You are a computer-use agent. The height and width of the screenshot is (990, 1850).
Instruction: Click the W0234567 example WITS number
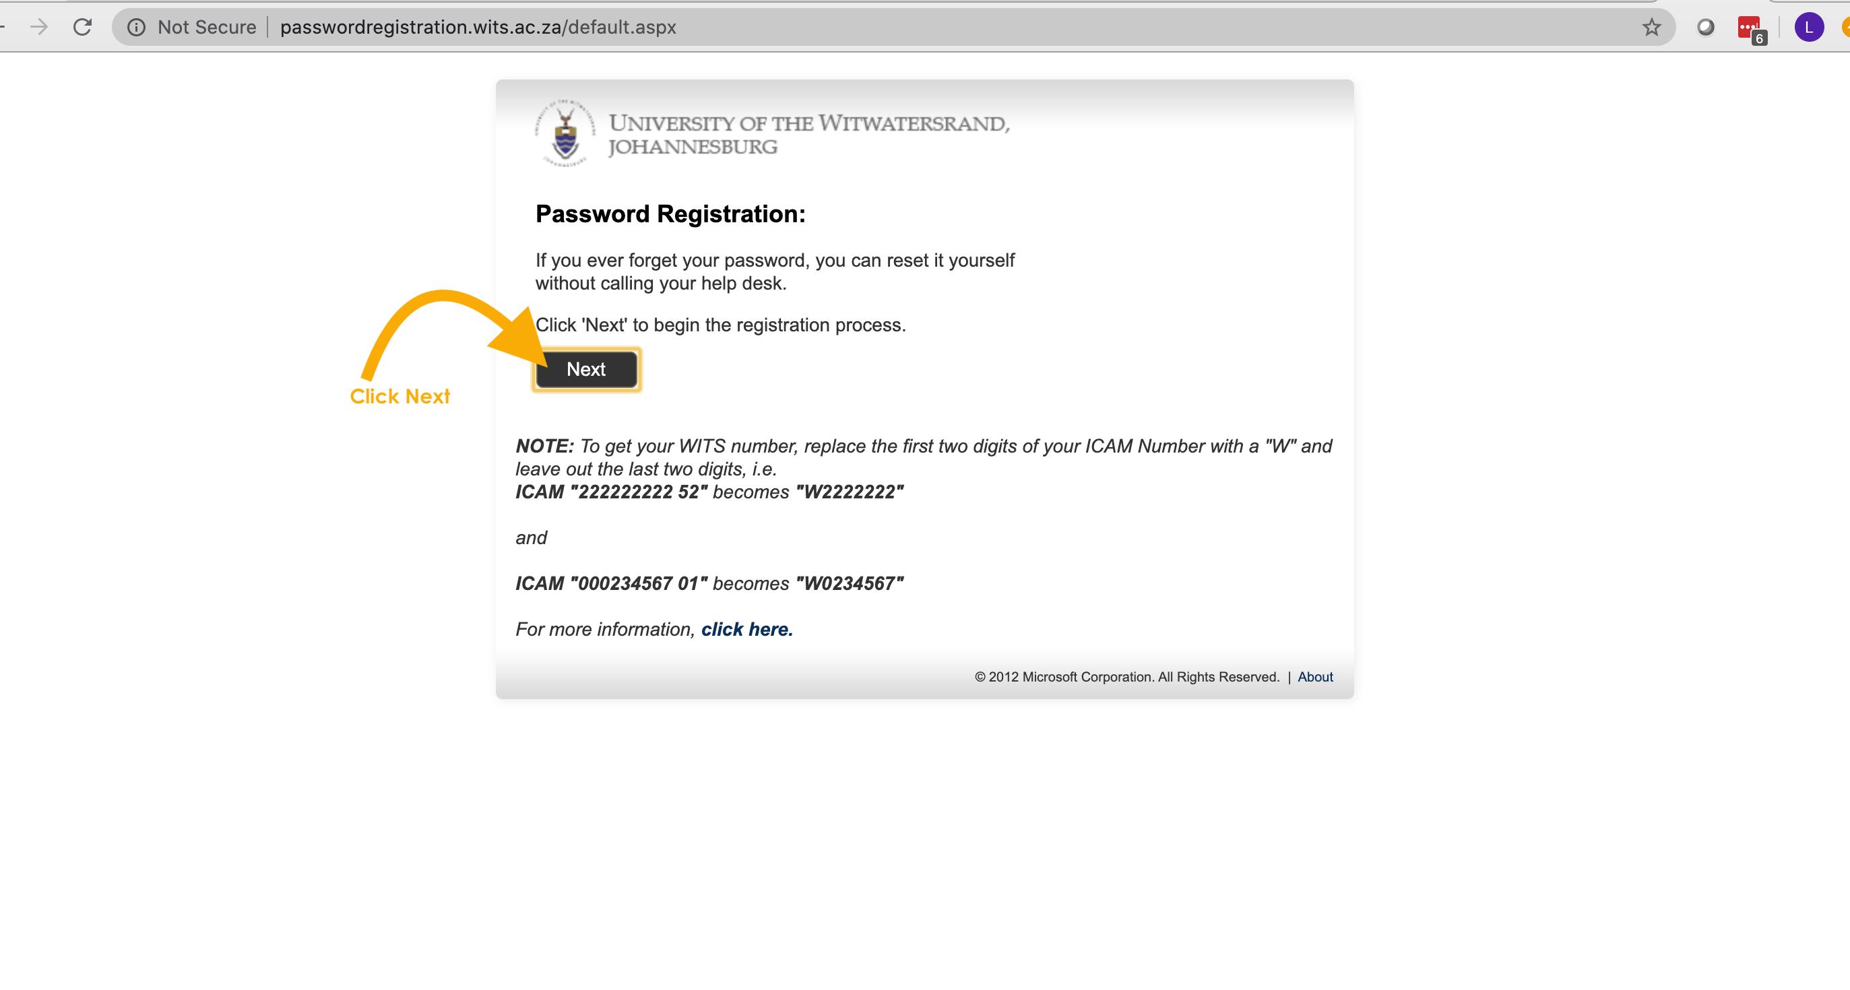click(850, 584)
